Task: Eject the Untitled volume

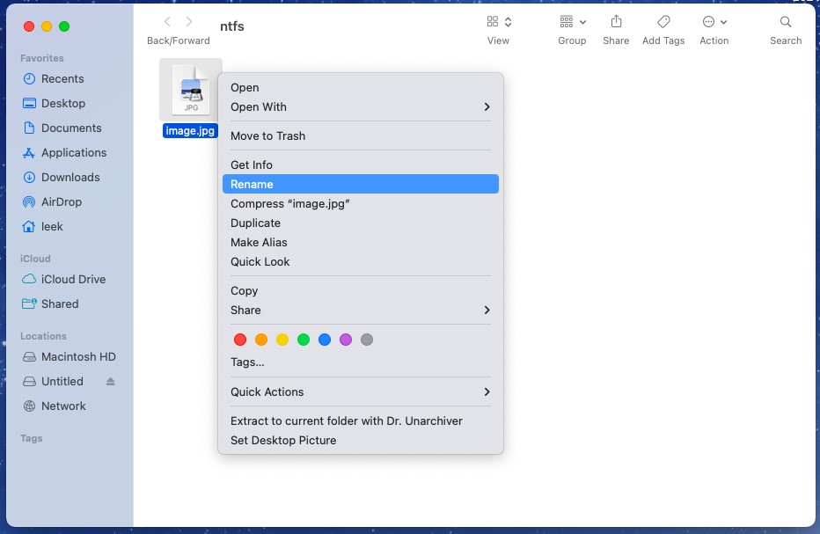Action: tap(111, 382)
